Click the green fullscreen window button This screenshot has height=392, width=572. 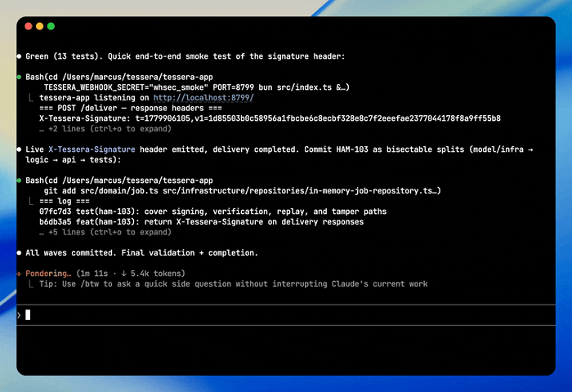[x=51, y=26]
